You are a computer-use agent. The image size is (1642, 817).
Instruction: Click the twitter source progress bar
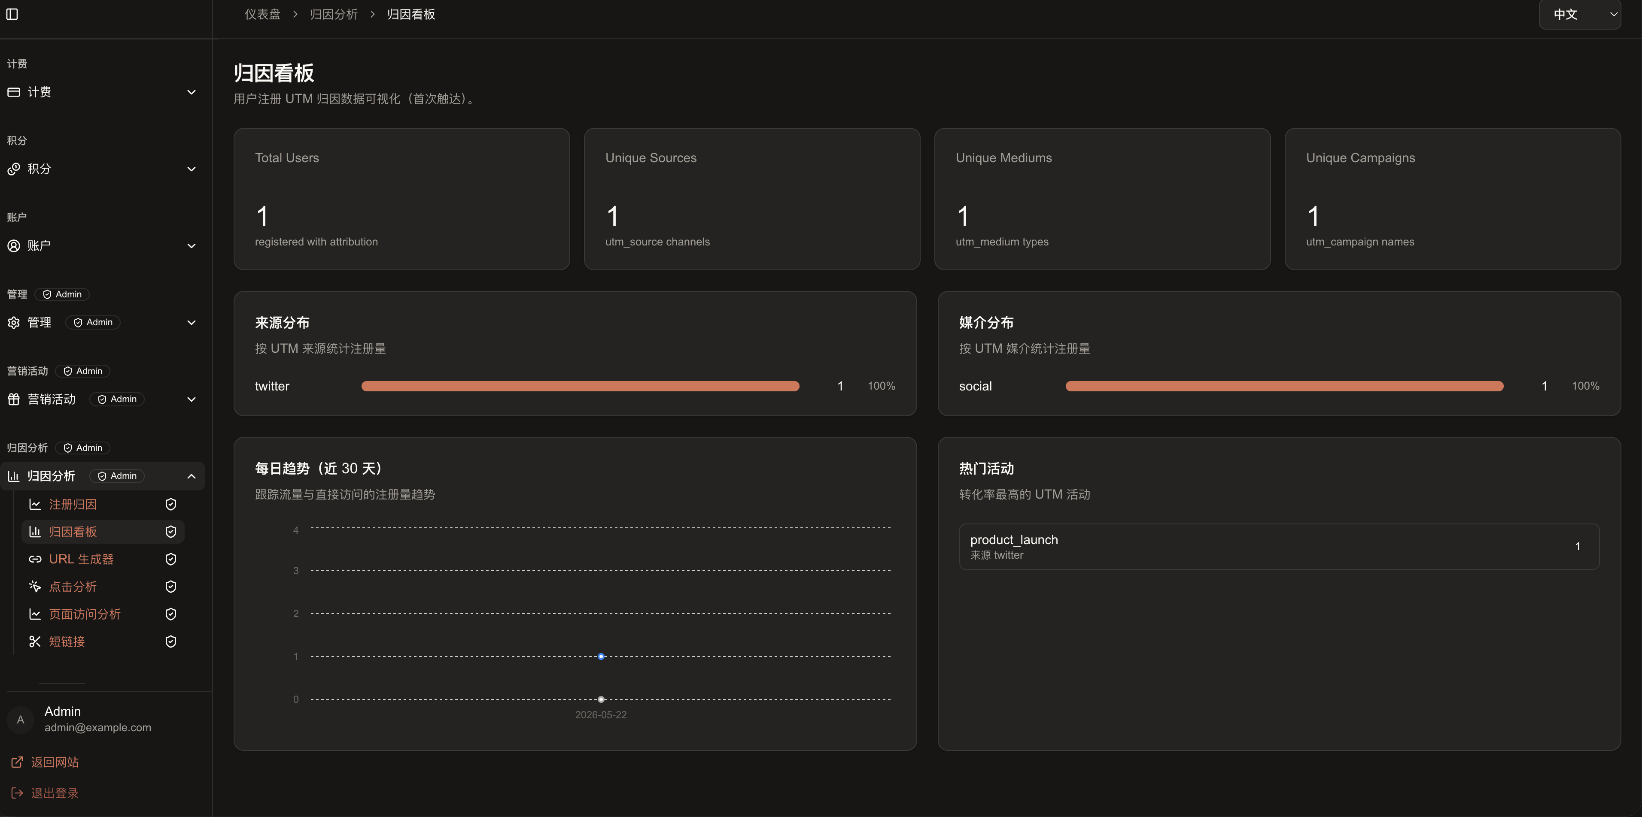(x=580, y=386)
